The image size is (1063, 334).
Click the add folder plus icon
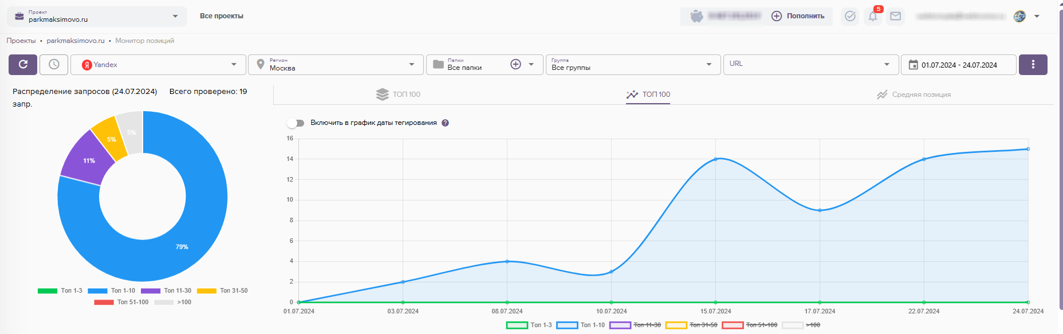515,65
